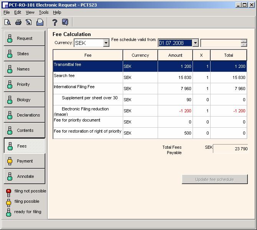257x230 pixels.
Task: Open the States section
Action: (25, 54)
